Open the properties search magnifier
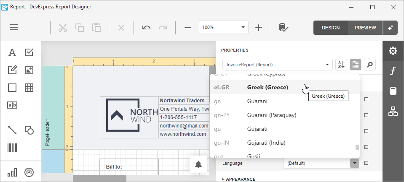The image size is (404, 182). (370, 65)
